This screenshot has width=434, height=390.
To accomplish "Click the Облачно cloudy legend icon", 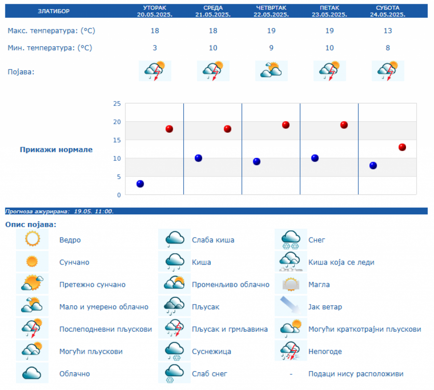I will (x=32, y=373).
